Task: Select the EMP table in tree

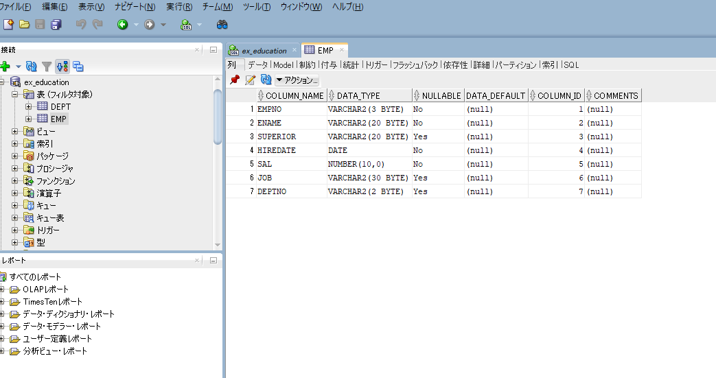Action: pos(58,119)
